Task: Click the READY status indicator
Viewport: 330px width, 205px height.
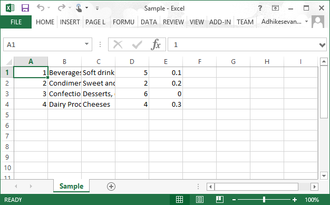Action: click(x=13, y=200)
